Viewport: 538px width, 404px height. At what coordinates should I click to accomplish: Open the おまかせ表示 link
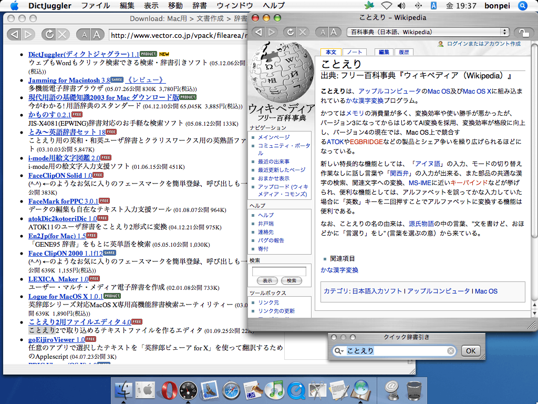coord(274,178)
